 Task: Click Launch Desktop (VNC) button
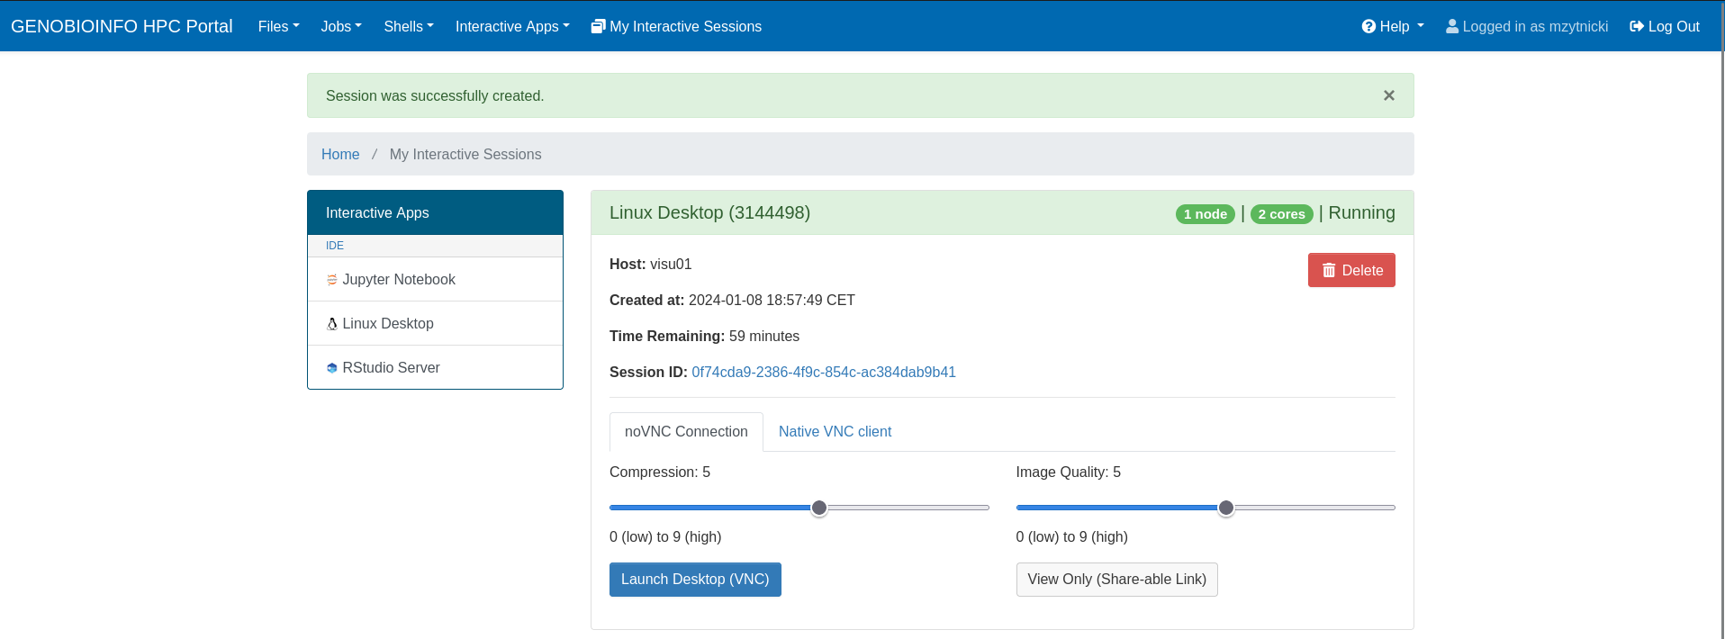695,580
